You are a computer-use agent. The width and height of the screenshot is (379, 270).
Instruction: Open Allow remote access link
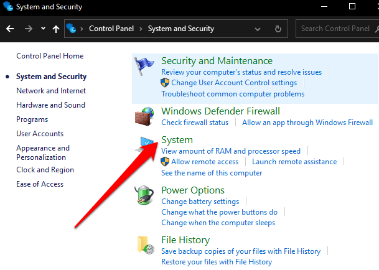click(205, 162)
